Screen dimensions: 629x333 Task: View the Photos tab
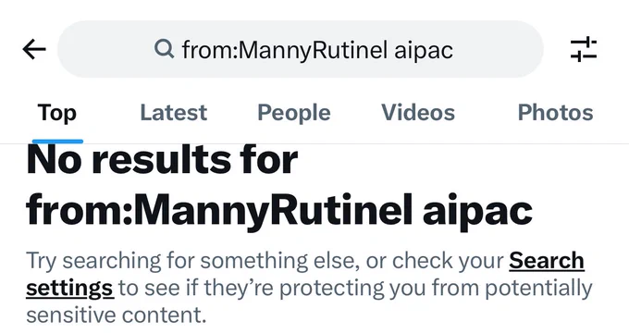point(556,113)
